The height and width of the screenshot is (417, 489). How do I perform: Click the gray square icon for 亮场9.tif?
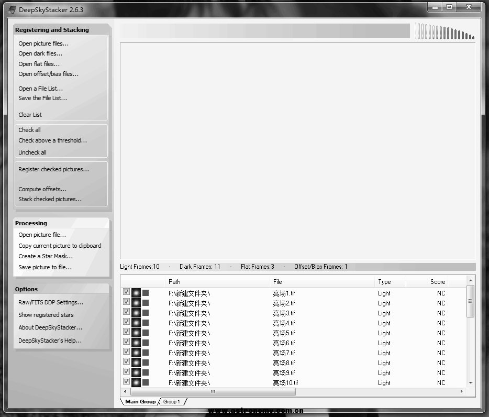coord(146,372)
